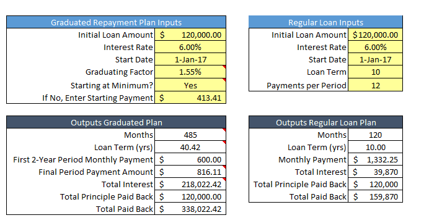429x223 pixels.
Task: Click the First 2-Year Monthly Payment 600.00 cell
Action: (x=190, y=159)
